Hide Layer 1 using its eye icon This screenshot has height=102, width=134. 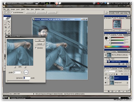[106, 78]
